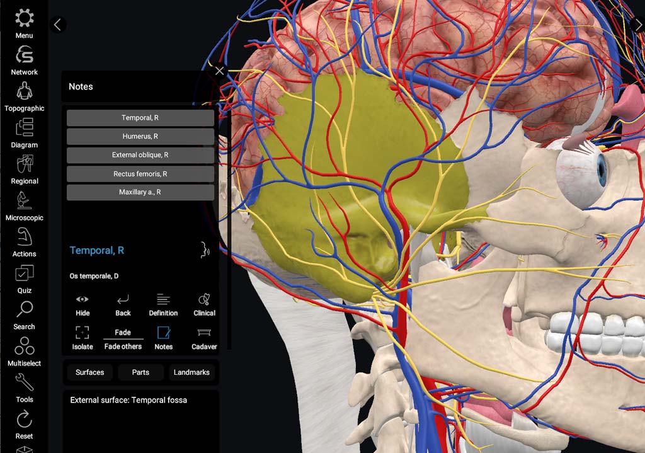Open the Search tool

25,315
